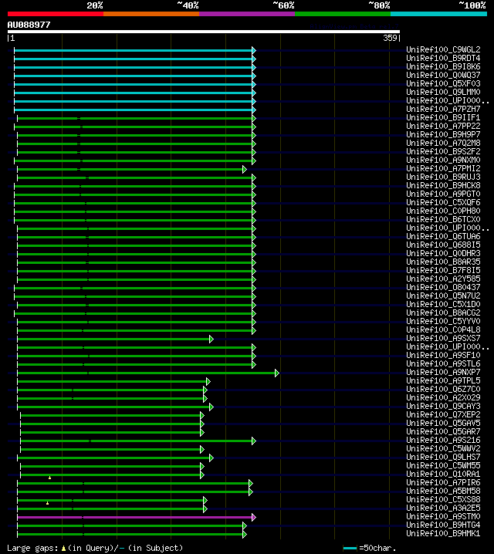Select hit UniRef100_B9S2F2
This screenshot has height=554, width=494.
pyautogui.click(x=443, y=151)
